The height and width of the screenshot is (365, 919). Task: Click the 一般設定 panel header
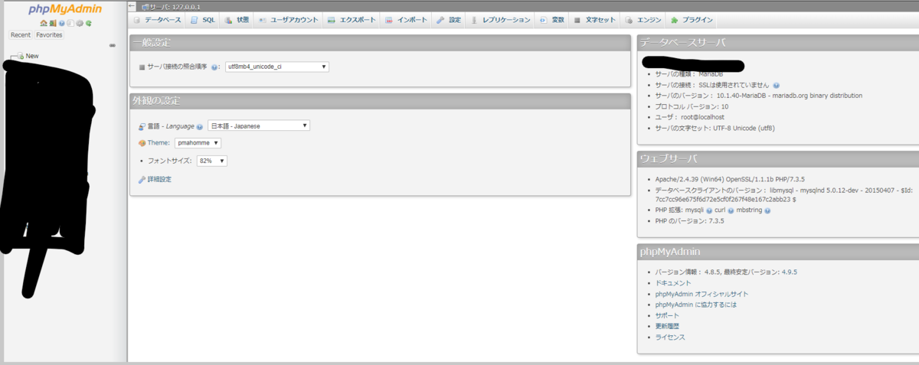pos(380,42)
